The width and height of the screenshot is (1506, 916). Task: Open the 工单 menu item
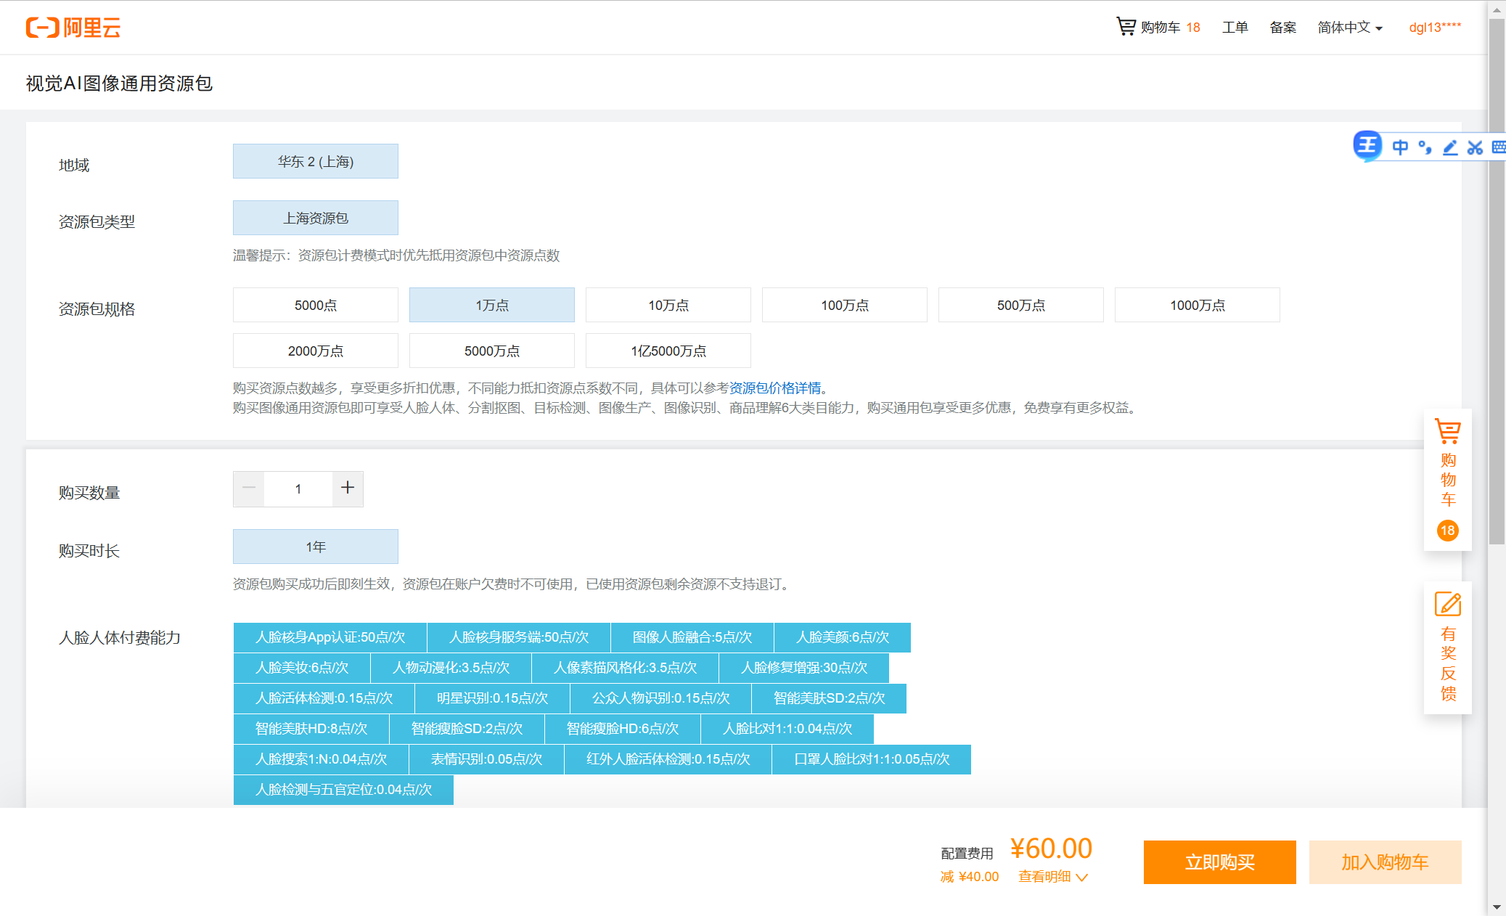click(1235, 28)
